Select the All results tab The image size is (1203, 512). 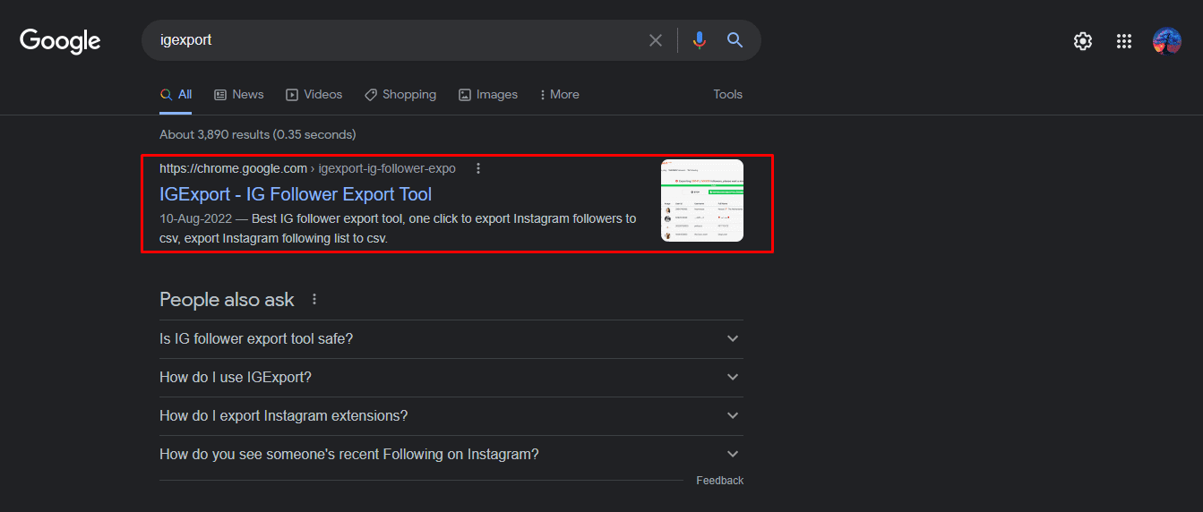point(176,95)
